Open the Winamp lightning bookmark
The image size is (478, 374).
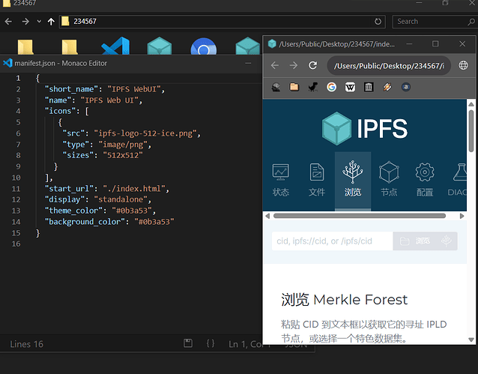(387, 87)
